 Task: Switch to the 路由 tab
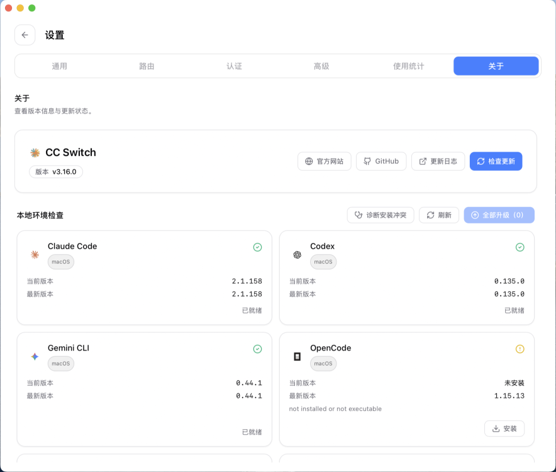click(147, 66)
